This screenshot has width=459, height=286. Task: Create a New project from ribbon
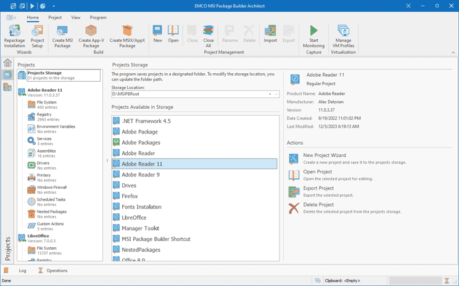point(157,34)
